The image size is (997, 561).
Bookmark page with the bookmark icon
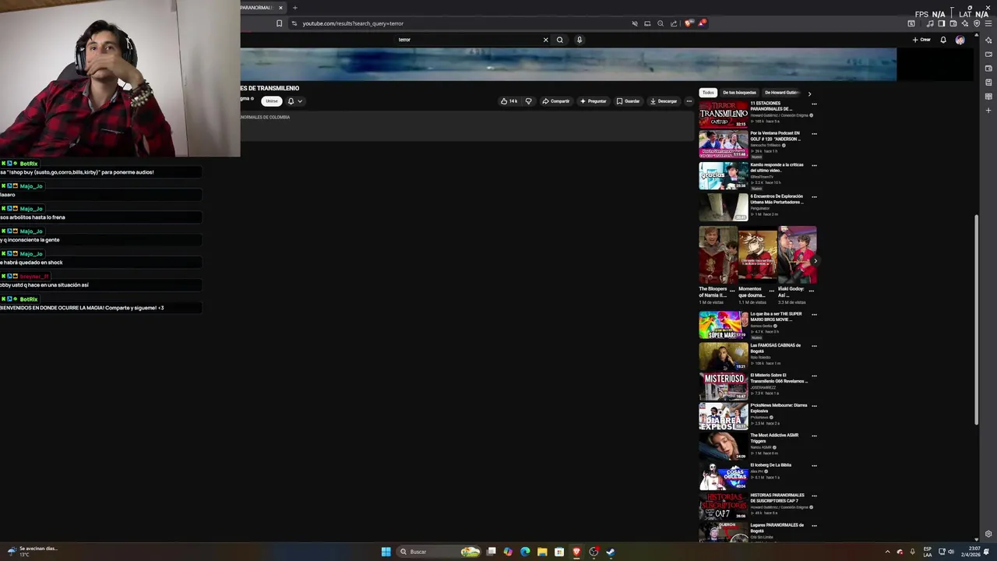coord(279,23)
